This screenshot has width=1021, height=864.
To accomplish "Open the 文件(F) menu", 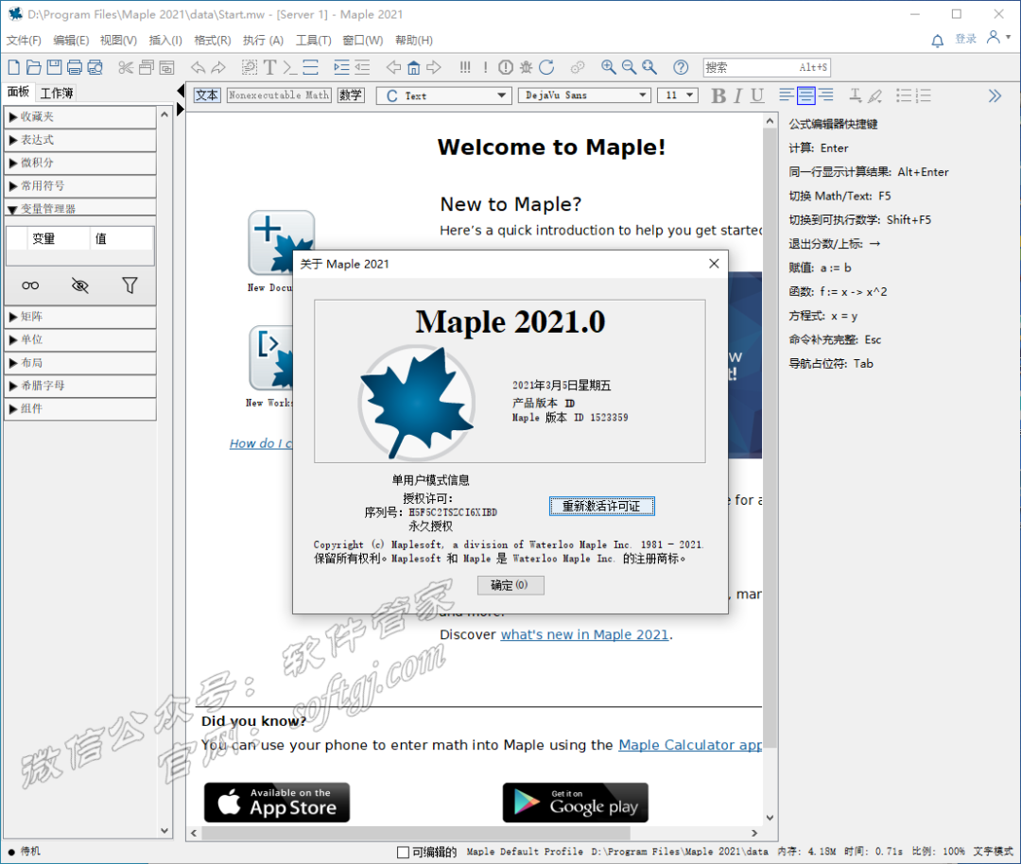I will [24, 41].
